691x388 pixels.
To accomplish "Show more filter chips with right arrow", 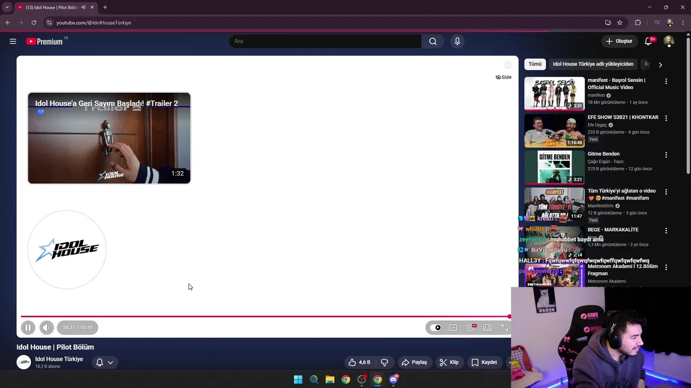I will pyautogui.click(x=660, y=65).
